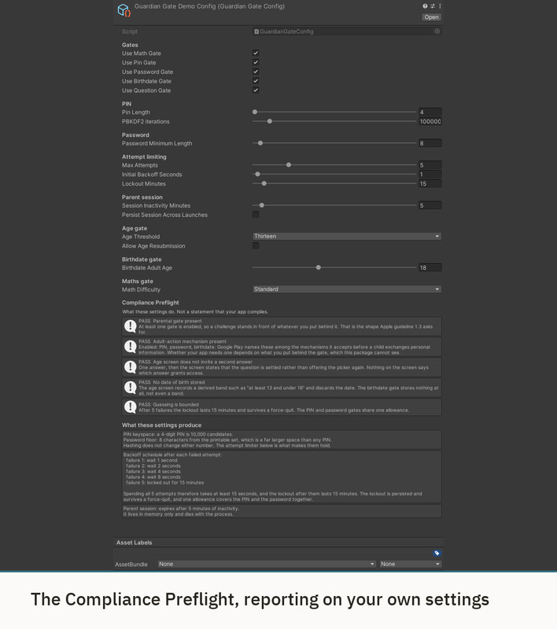Click the PIN keyspace summary text box

(x=282, y=440)
